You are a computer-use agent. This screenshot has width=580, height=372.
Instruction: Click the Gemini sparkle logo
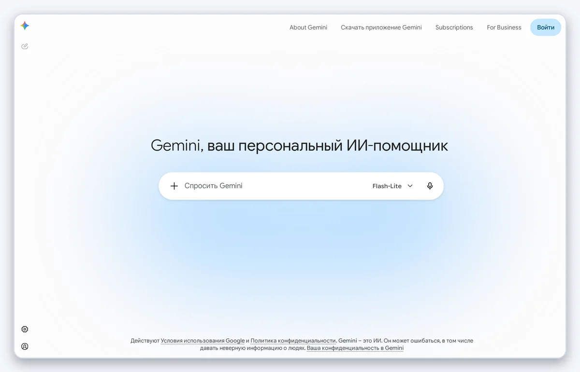coord(25,26)
